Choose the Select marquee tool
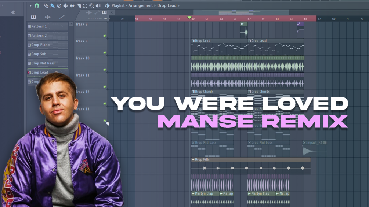The height and width of the screenshot is (207, 369). pos(85,5)
